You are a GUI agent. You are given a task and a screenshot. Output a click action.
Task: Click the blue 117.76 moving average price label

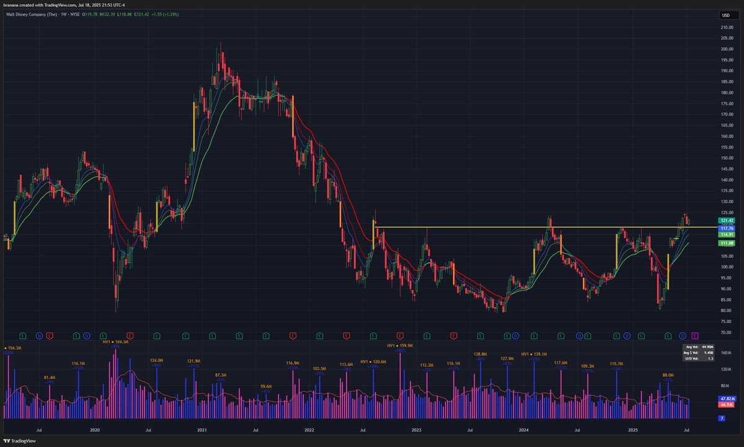click(x=727, y=228)
